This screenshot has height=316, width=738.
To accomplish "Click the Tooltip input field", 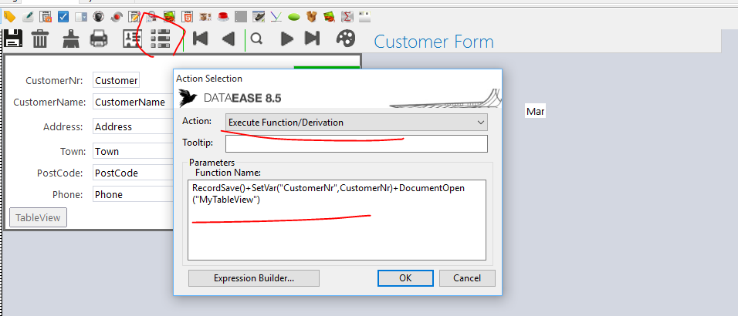I will pyautogui.click(x=357, y=143).
